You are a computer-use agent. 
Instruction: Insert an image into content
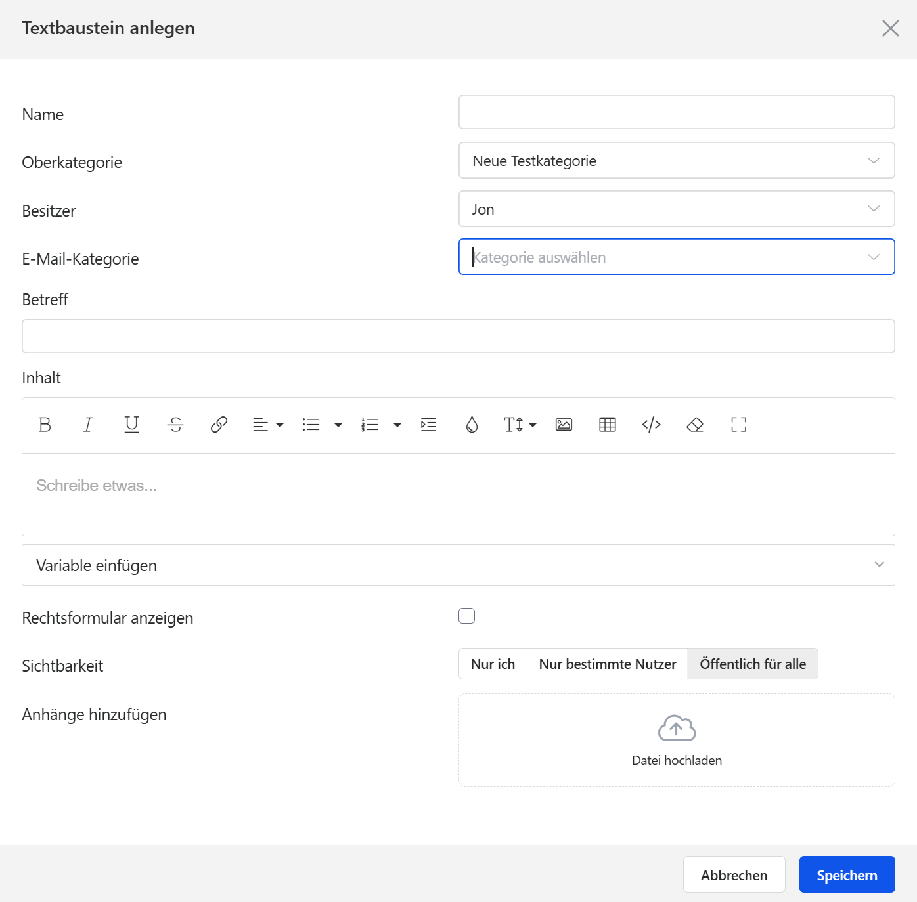tap(564, 425)
